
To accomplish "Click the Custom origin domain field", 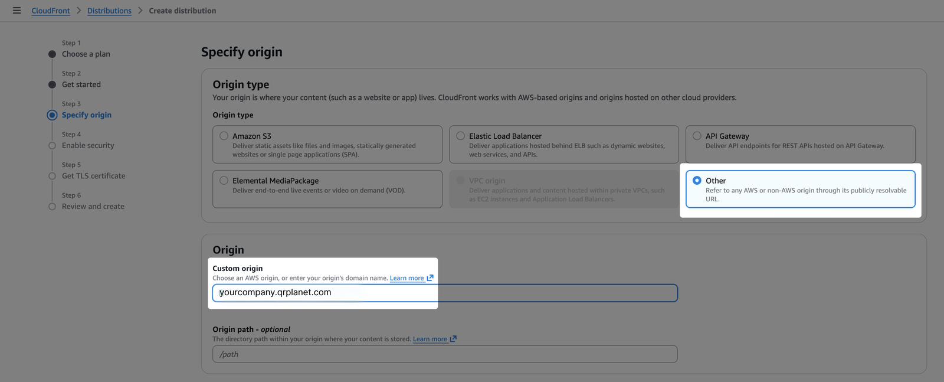I will (x=445, y=293).
